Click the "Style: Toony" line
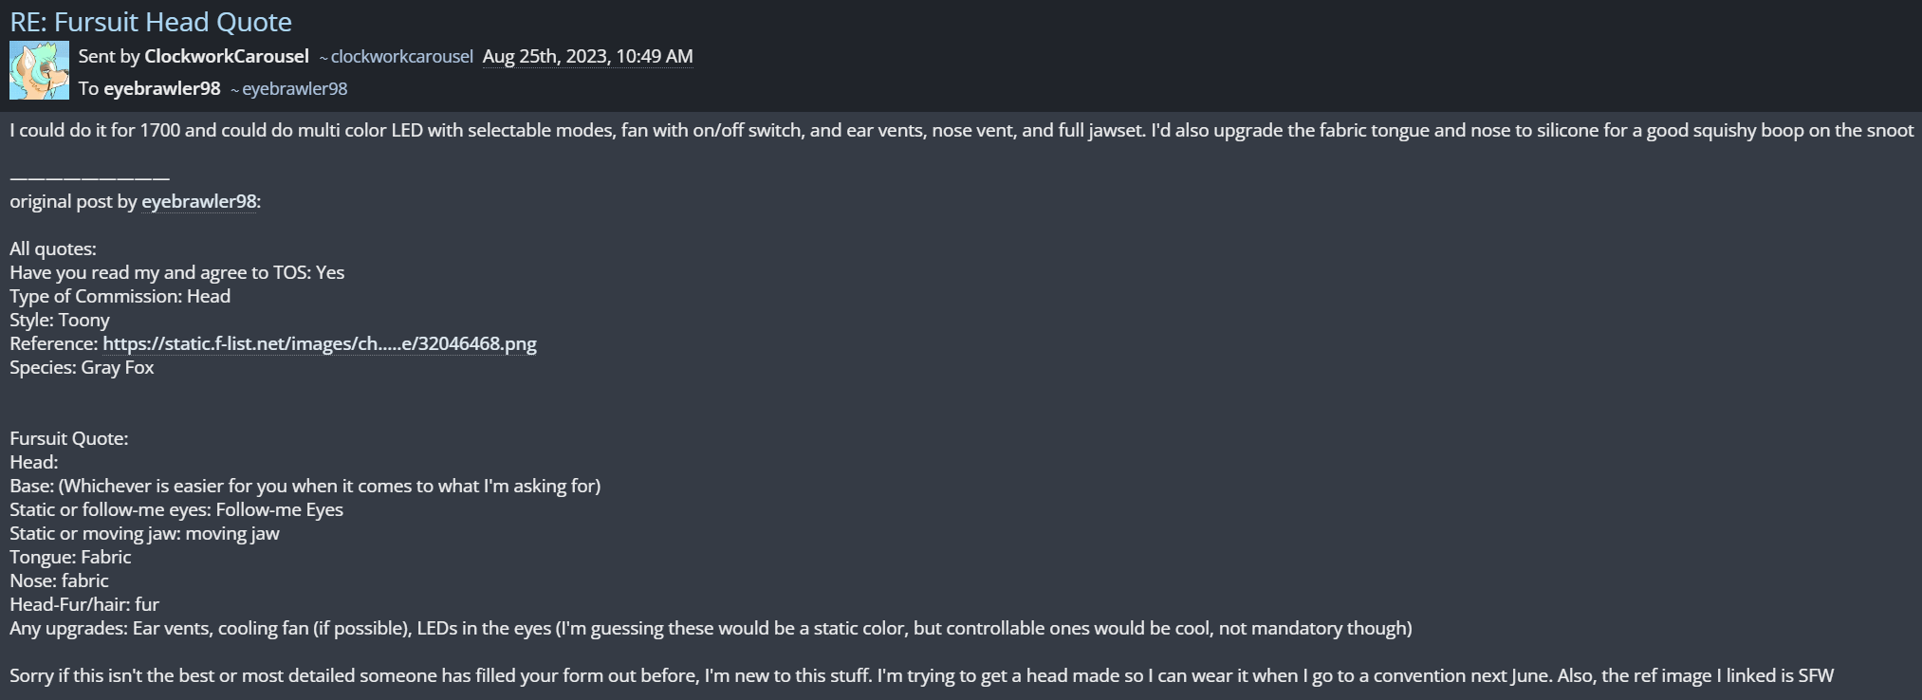 point(60,320)
